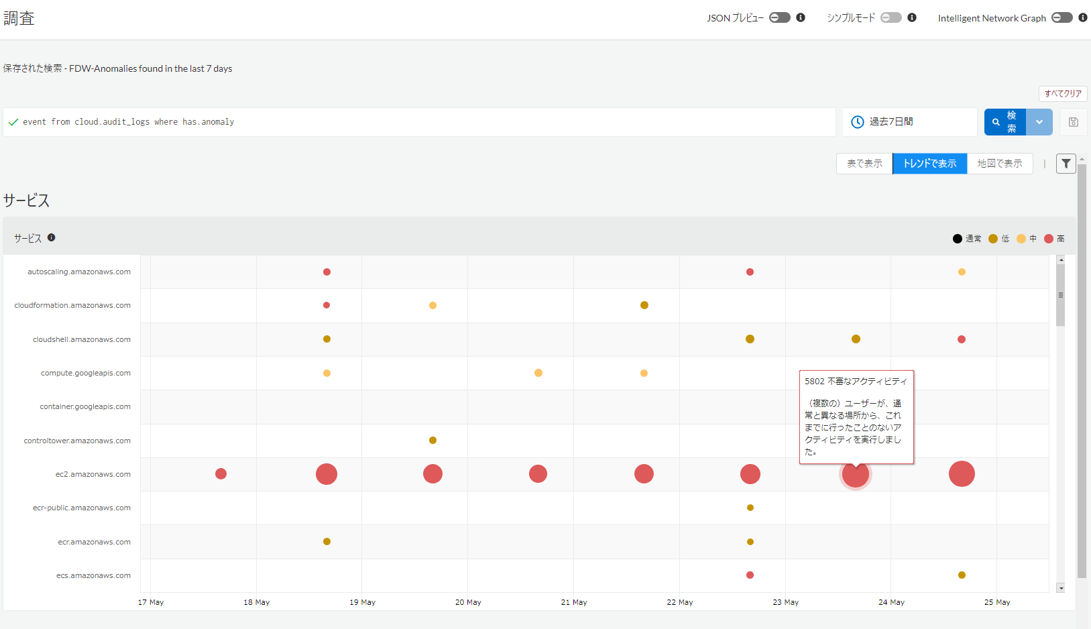Screen dimensions: 1091x629
Task: Click container.googleapis.com service label
Action: (x=85, y=406)
